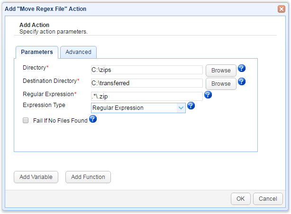Image resolution: width=291 pixels, height=214 pixels.
Task: Show help icon beside Expression Type
Action: (x=191, y=106)
